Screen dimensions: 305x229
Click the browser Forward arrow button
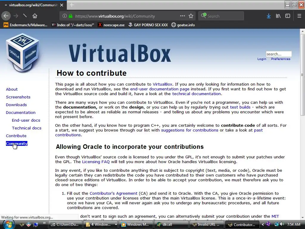point(16,16)
